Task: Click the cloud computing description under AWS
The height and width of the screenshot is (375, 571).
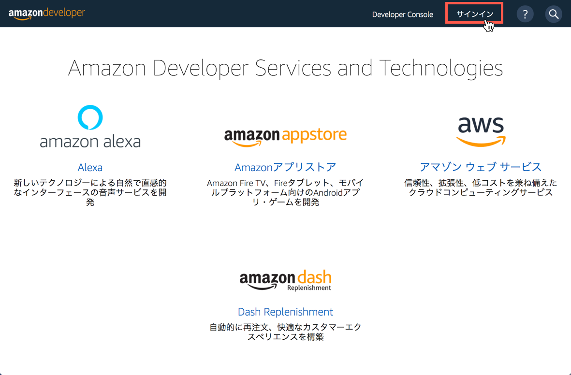Action: 481,187
